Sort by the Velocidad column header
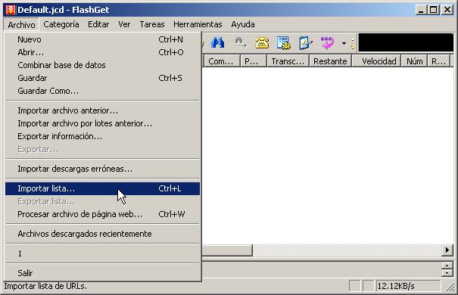 (376, 61)
